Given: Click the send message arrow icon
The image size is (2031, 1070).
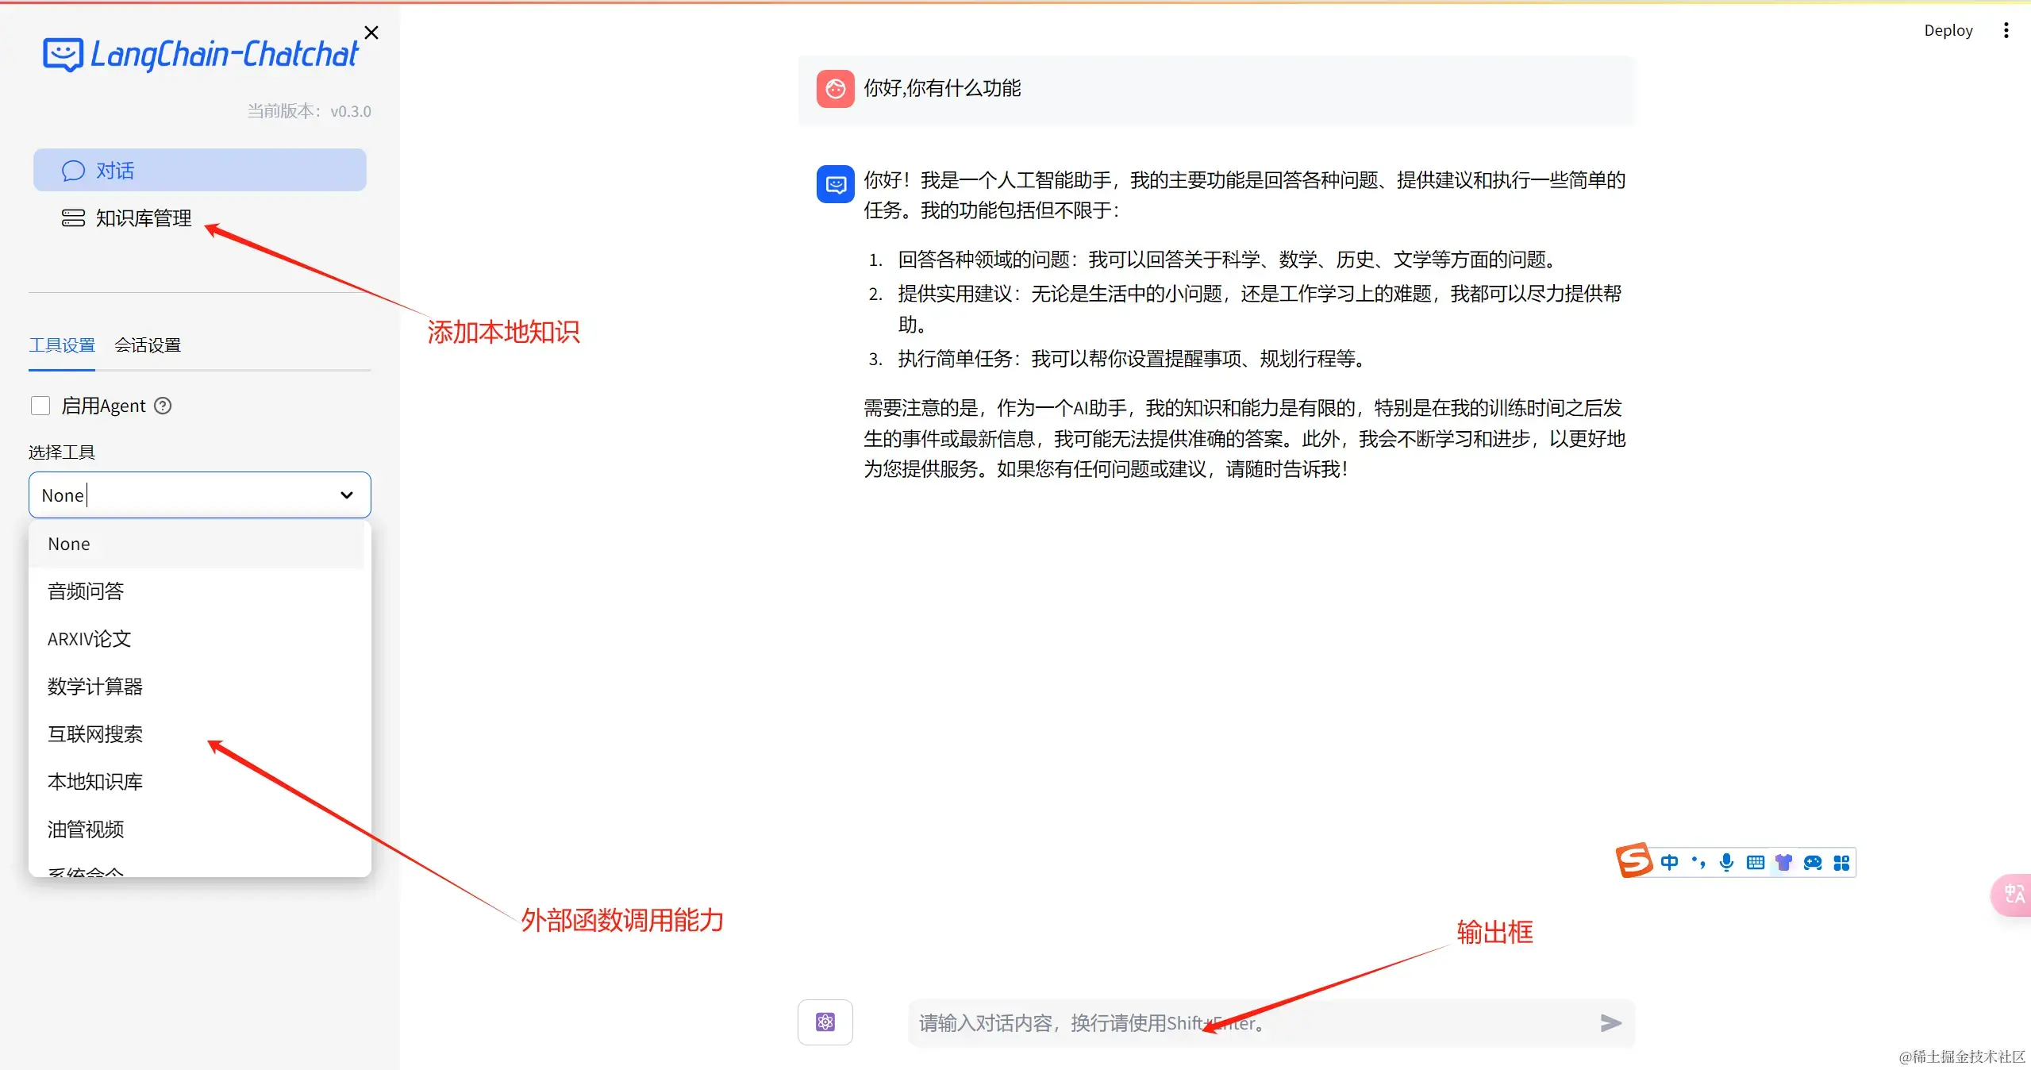Looking at the screenshot, I should point(1610,1023).
